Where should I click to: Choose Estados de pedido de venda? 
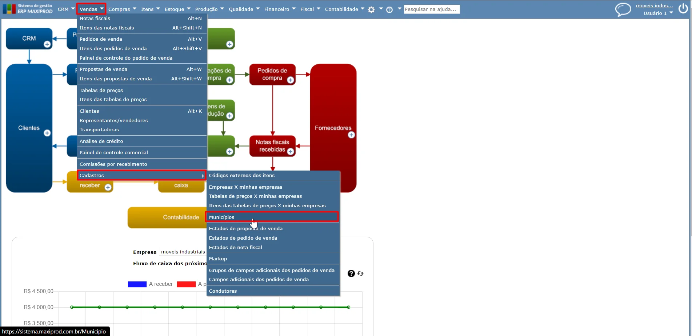pyautogui.click(x=273, y=238)
